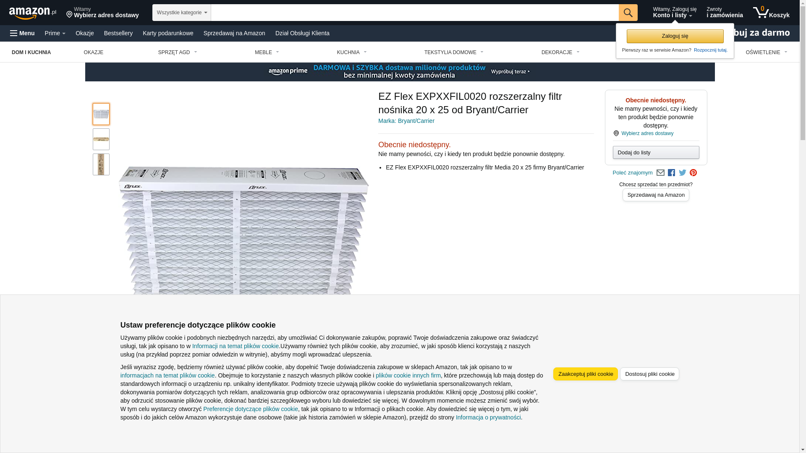Expand the MEBLE category dropdown
The height and width of the screenshot is (453, 806).
(x=267, y=52)
